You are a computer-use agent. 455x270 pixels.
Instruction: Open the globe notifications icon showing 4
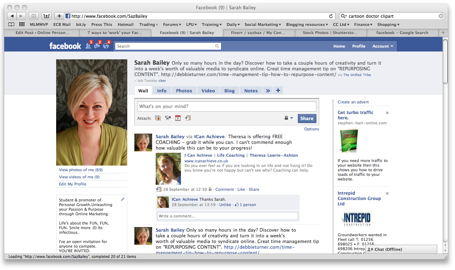106,46
